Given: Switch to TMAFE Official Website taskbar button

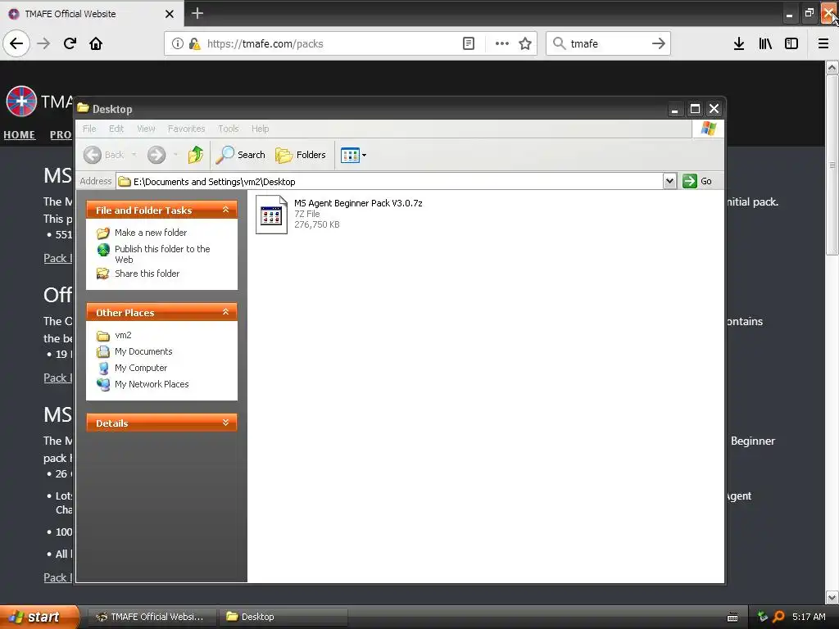Looking at the screenshot, I should point(152,617).
